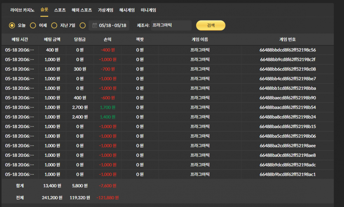Open the 라이브 카지노 tab
This screenshot has height=207, width=344.
click(x=22, y=10)
